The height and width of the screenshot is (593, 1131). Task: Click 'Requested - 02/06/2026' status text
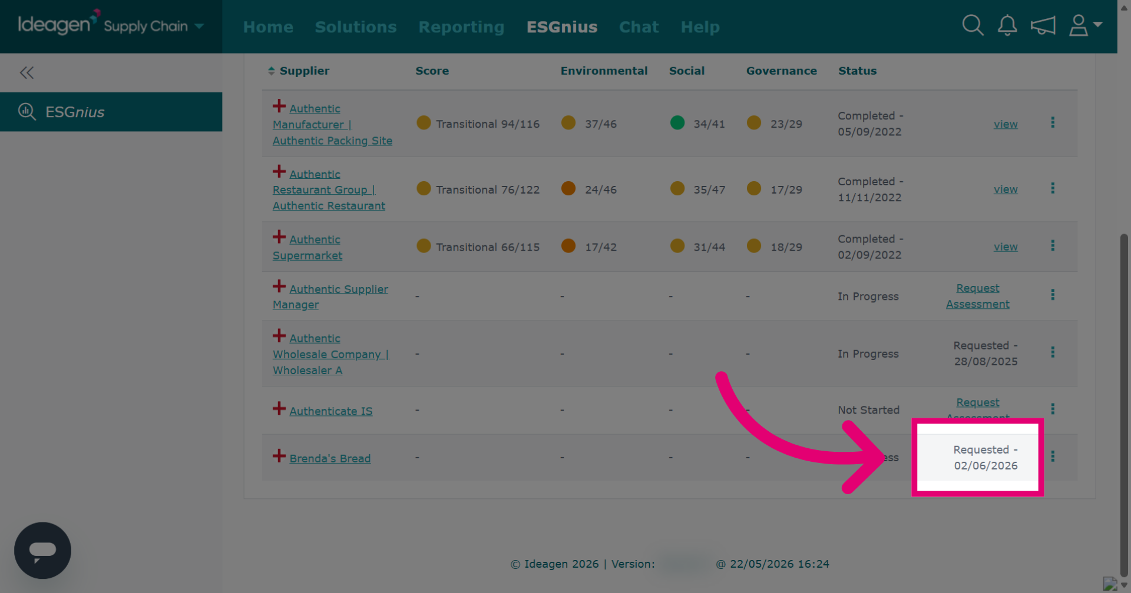[986, 458]
